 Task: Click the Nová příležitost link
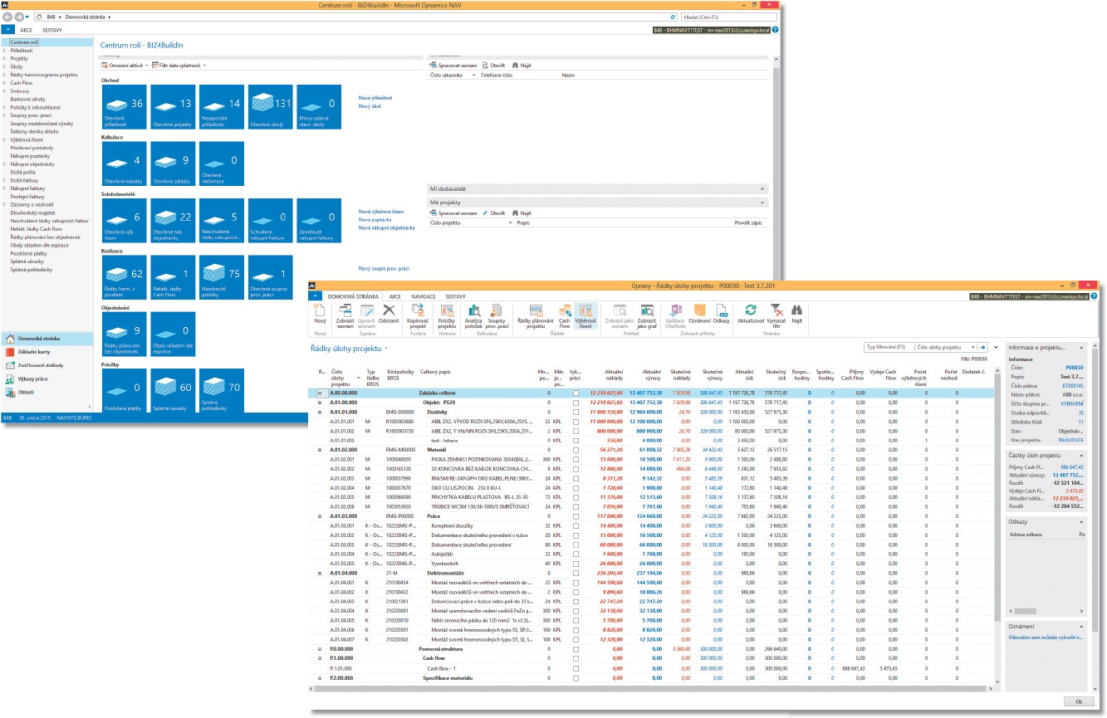375,97
